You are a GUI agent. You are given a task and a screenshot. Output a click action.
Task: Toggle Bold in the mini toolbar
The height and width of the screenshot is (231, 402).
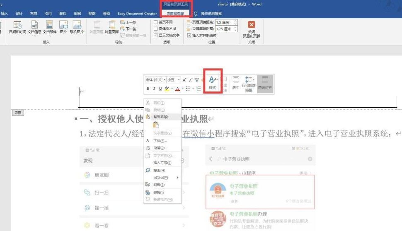point(148,89)
